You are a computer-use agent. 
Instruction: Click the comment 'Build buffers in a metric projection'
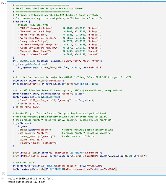[72, 77]
